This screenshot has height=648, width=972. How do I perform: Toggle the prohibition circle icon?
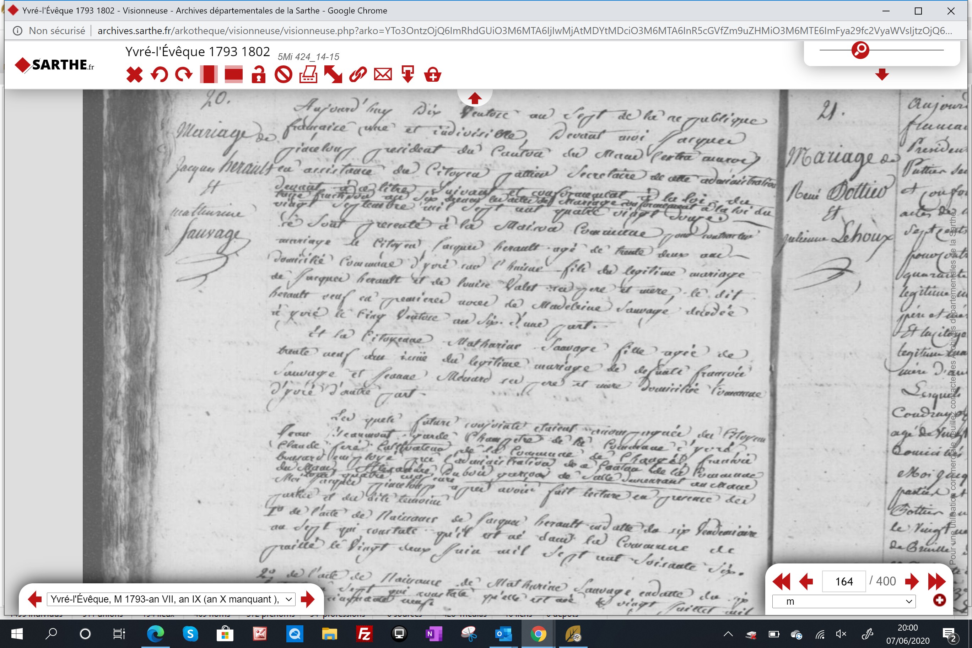[283, 75]
